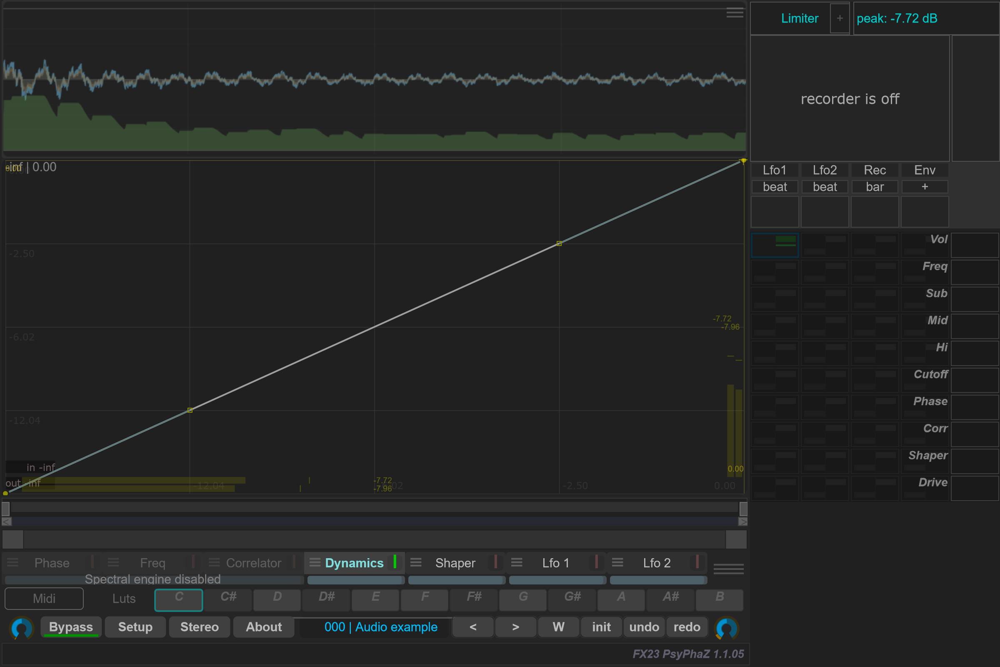The height and width of the screenshot is (667, 1000).
Task: Open the Lfo 1 tab hamburger menu
Action: point(517,562)
